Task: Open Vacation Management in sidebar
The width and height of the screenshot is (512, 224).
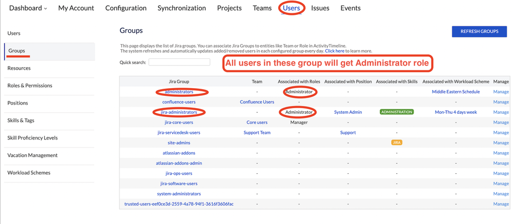Action: click(32, 155)
